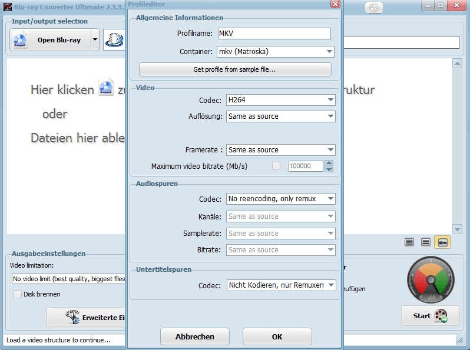Switch to compact list view icon
Viewport: 470px width, 350px height.
click(426, 242)
